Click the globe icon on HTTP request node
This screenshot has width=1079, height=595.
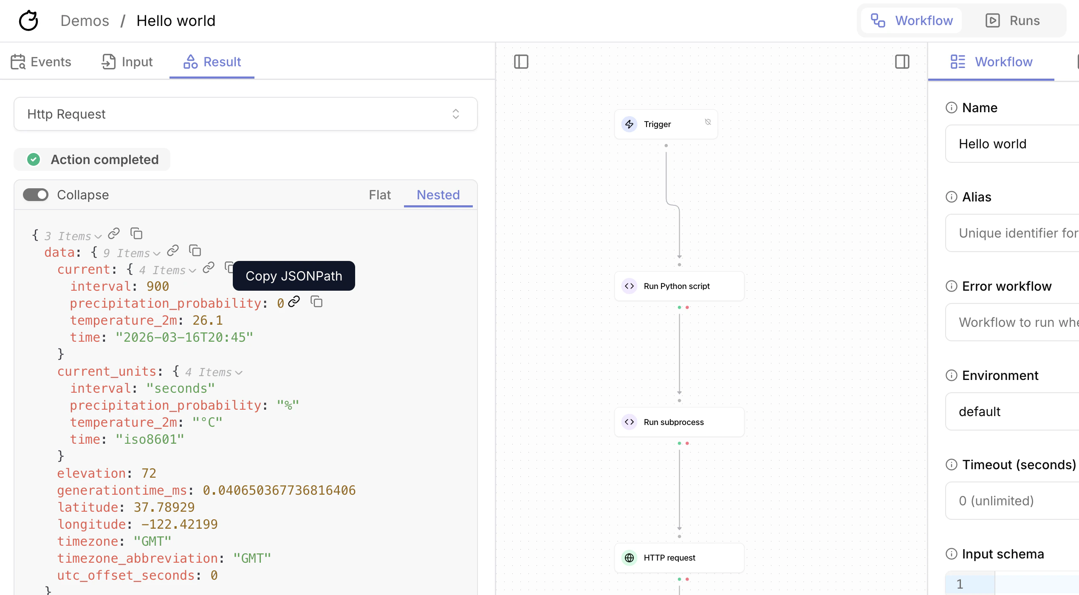tap(630, 558)
